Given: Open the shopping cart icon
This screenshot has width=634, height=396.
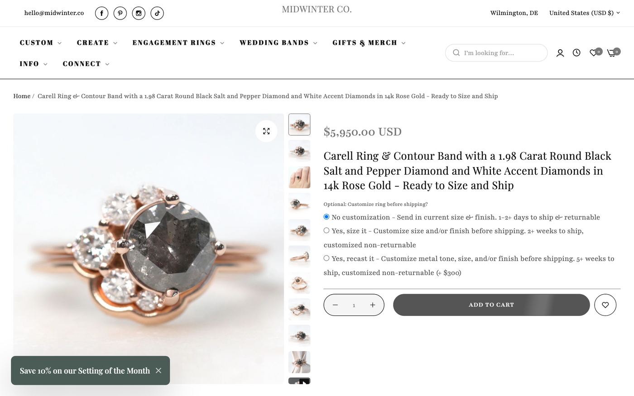Looking at the screenshot, I should pos(613,52).
